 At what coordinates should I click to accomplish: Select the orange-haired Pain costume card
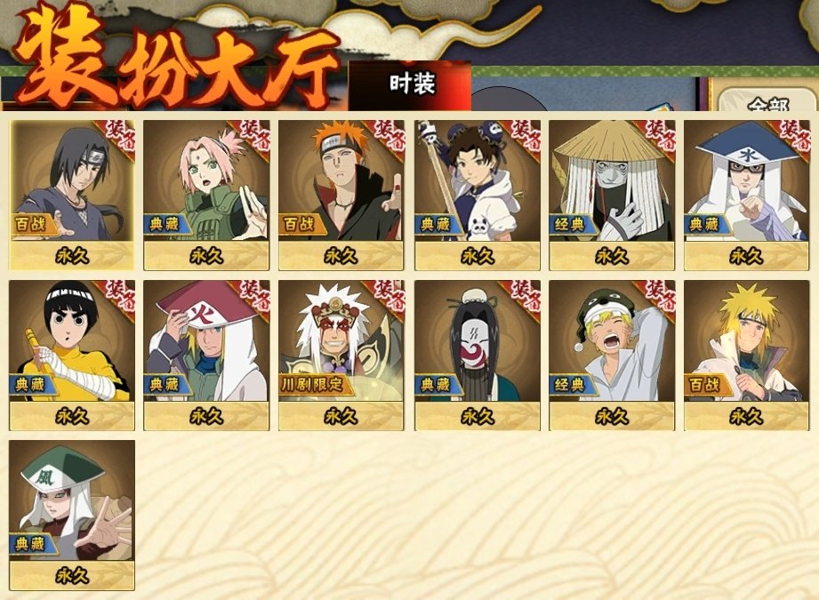(341, 195)
